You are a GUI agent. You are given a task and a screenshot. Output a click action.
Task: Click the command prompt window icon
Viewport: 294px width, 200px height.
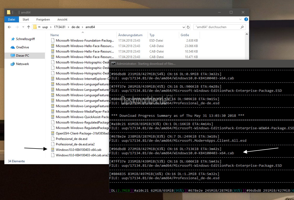click(113, 64)
